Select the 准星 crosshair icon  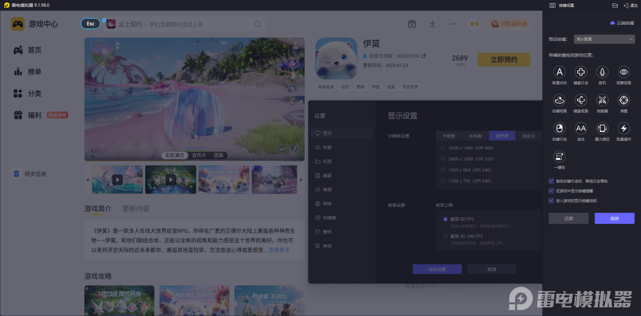click(624, 100)
